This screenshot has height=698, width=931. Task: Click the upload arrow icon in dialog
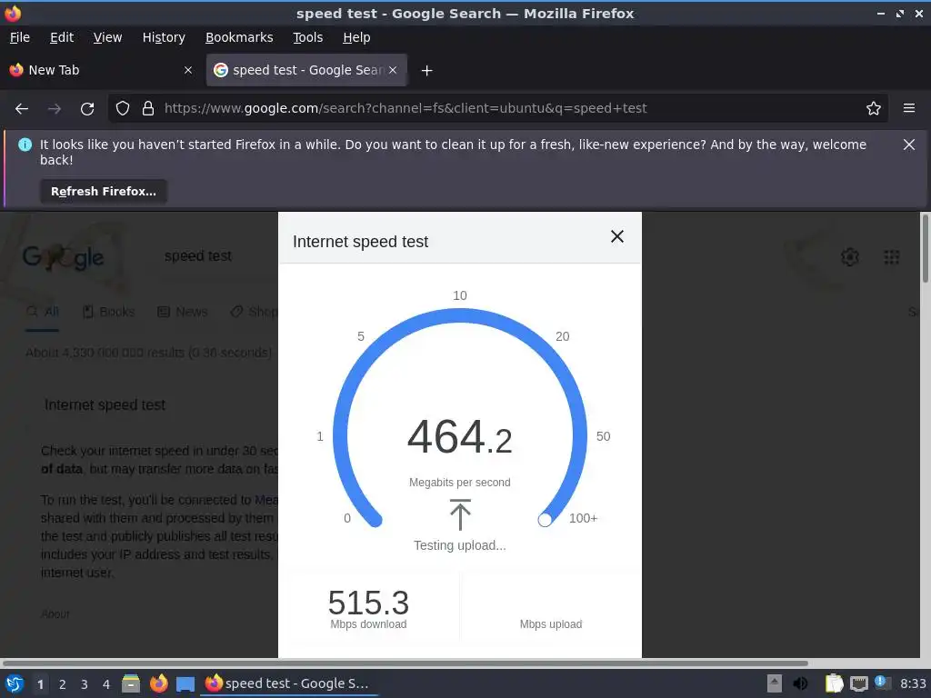[460, 514]
